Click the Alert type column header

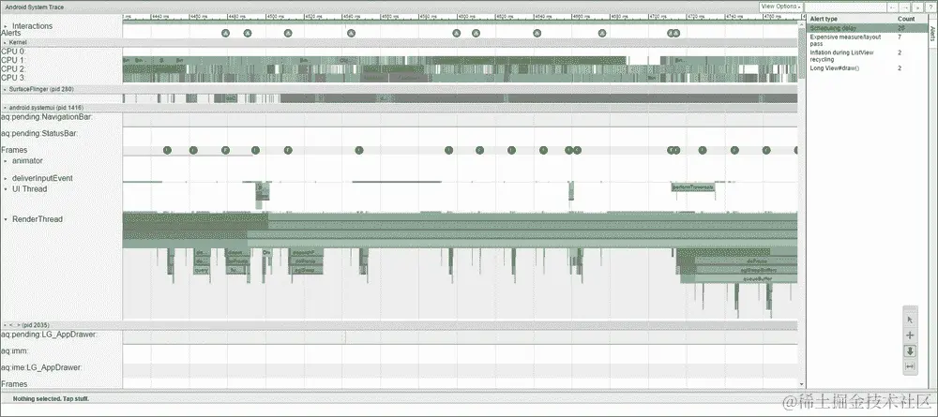824,19
